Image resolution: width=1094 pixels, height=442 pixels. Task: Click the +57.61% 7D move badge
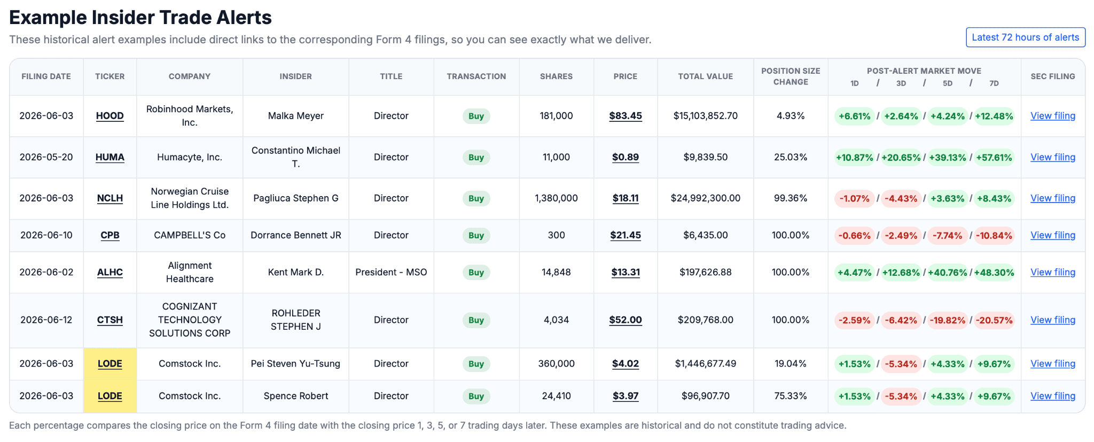tap(994, 158)
